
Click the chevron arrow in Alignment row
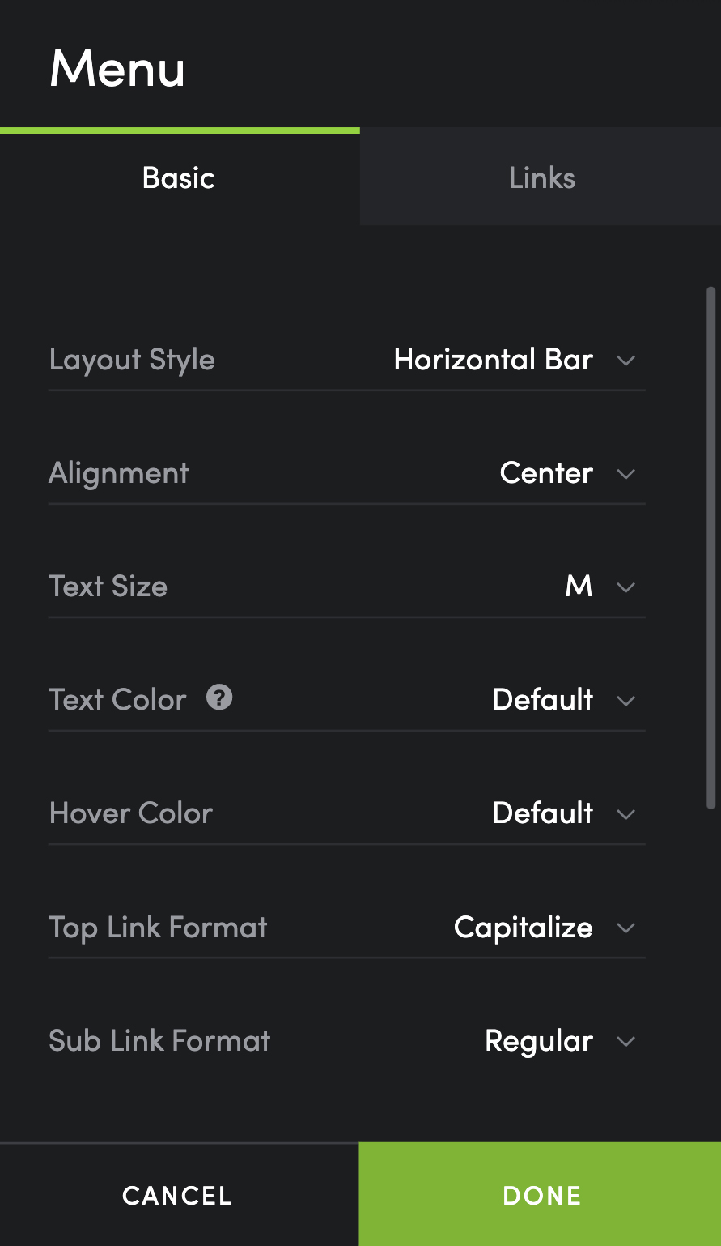pyautogui.click(x=626, y=474)
